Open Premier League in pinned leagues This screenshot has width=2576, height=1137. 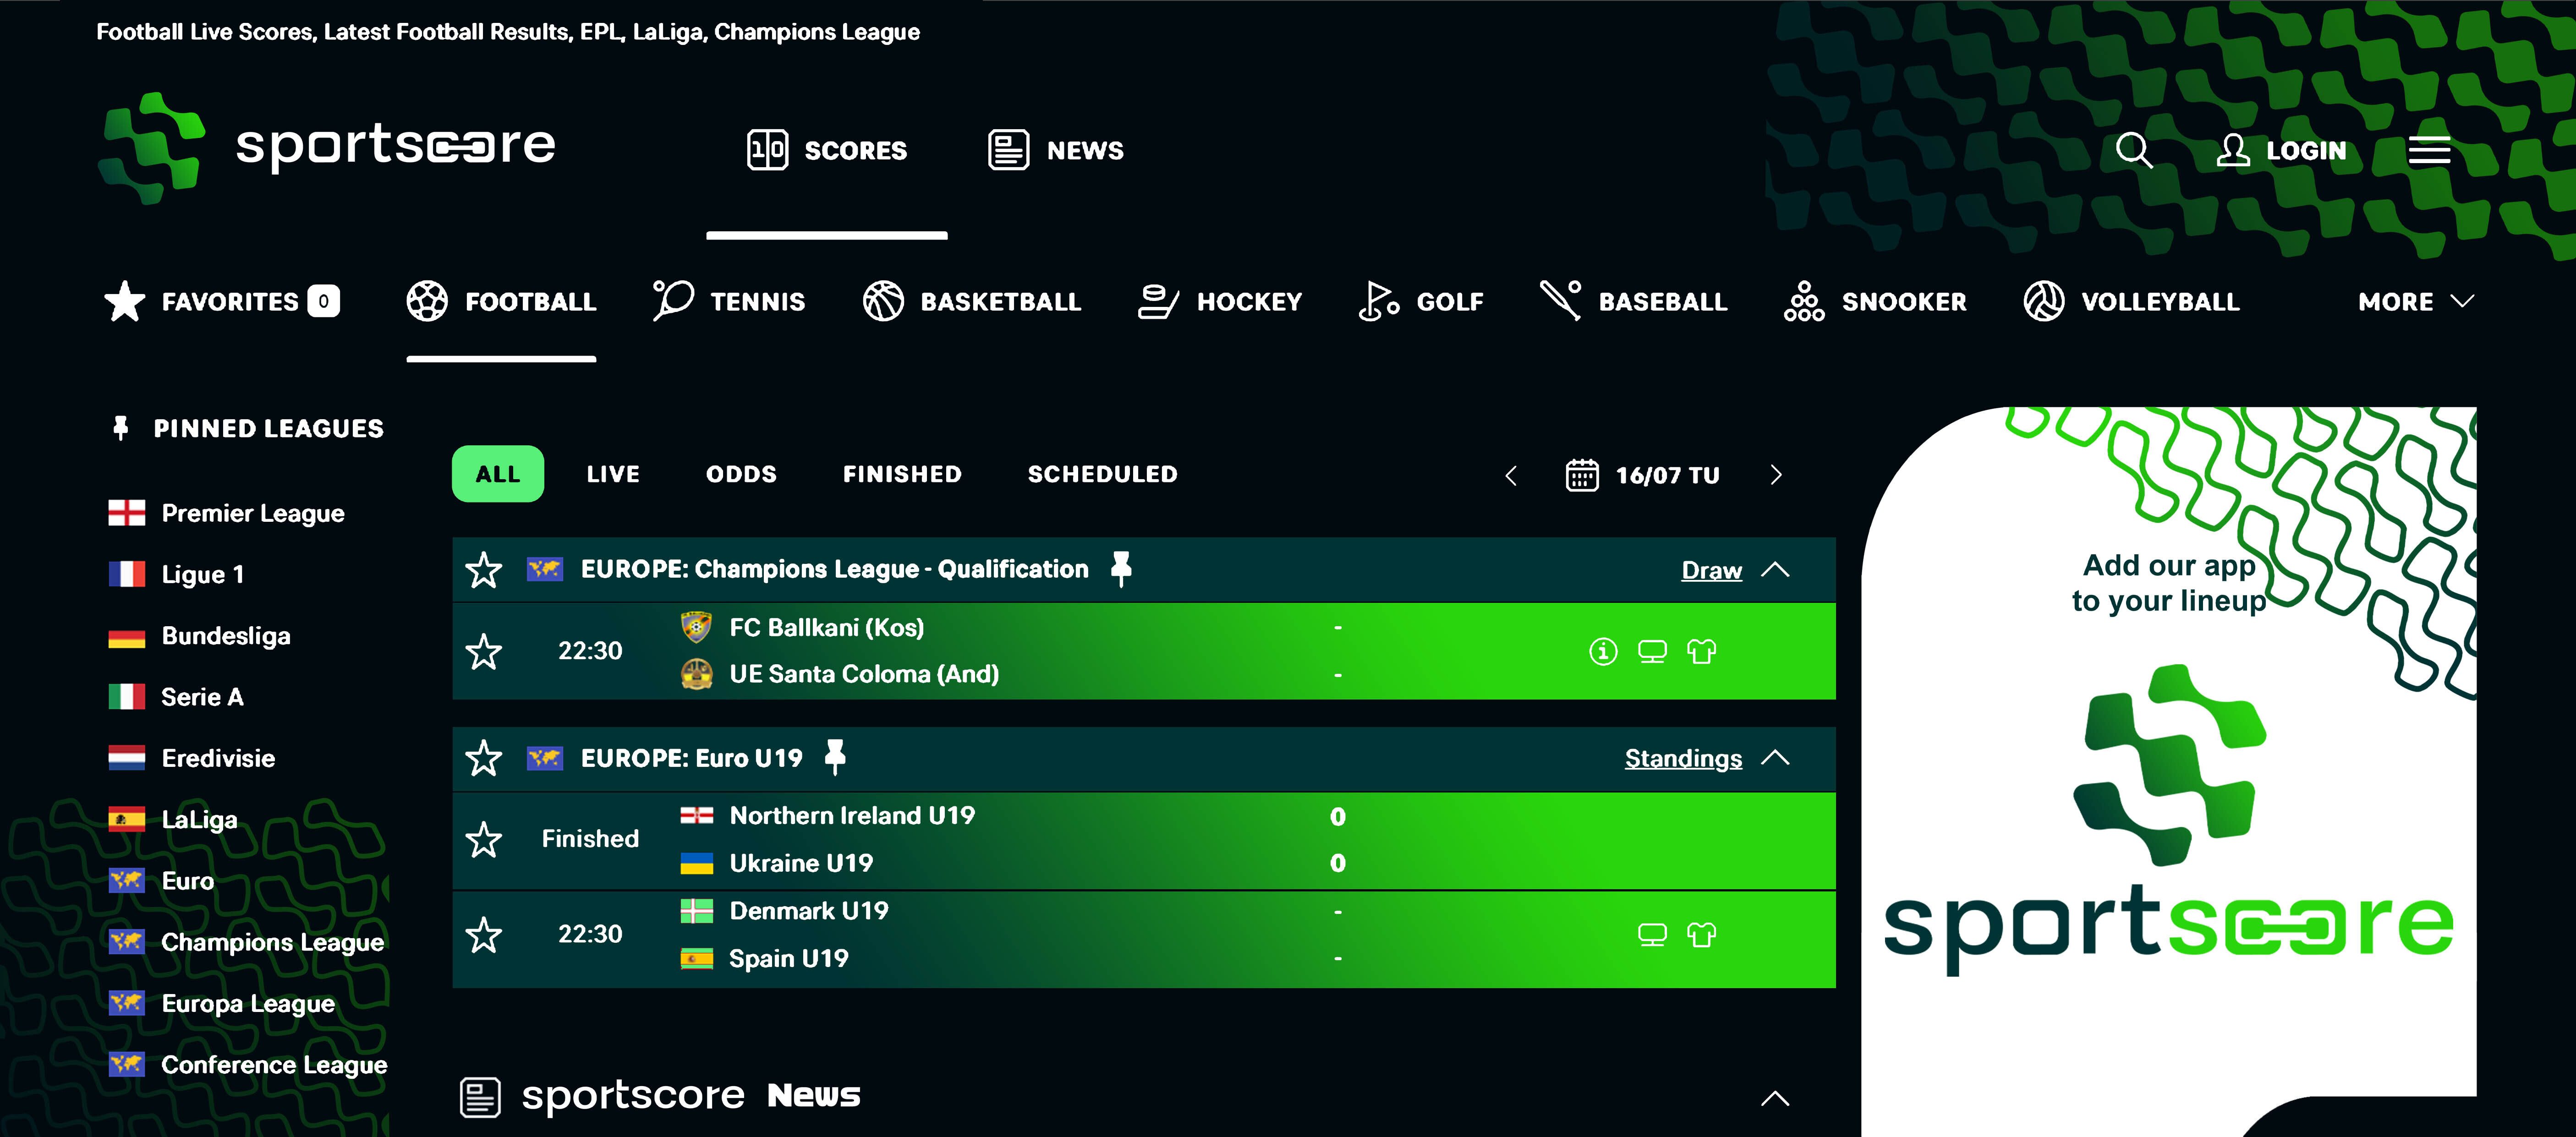coord(226,513)
